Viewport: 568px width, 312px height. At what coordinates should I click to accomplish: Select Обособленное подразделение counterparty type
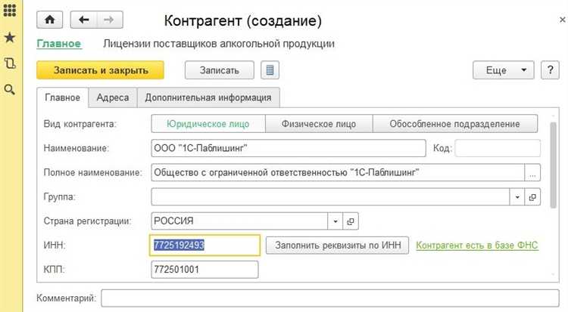point(455,124)
